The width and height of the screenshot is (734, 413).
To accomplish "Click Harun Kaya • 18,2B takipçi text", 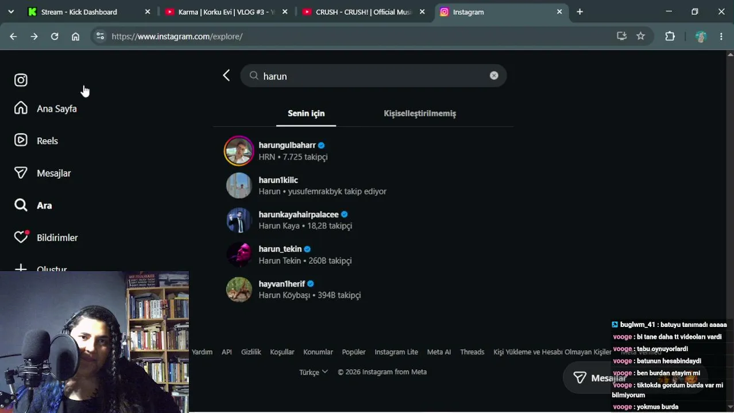I will (305, 225).
